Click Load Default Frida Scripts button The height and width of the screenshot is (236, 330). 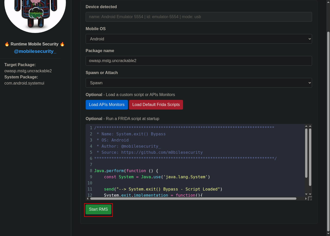156,105
